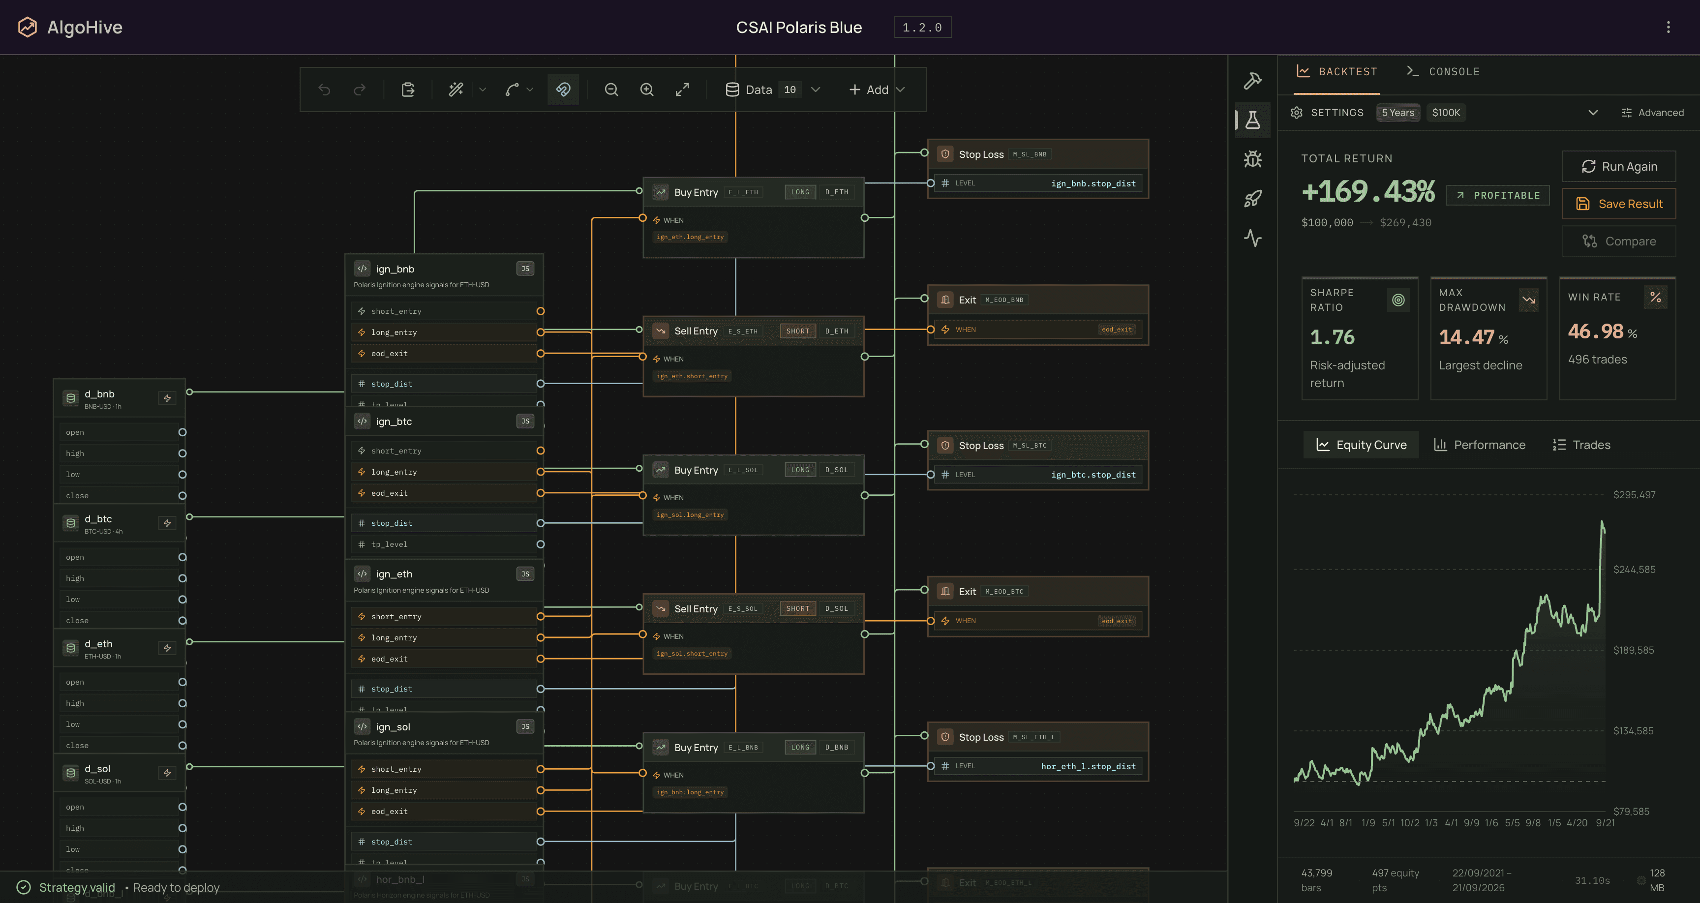Click the lightning icon on d_bnb node

[x=167, y=398]
